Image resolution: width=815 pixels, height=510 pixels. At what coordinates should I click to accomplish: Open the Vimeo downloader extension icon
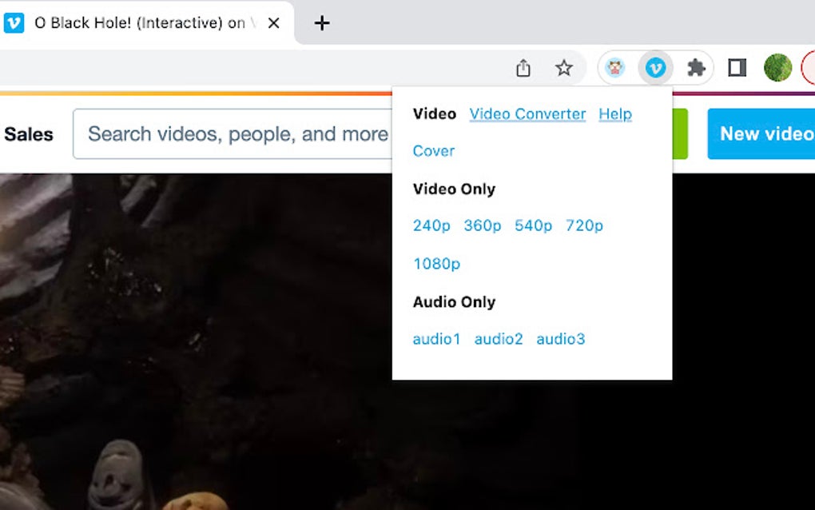(655, 68)
